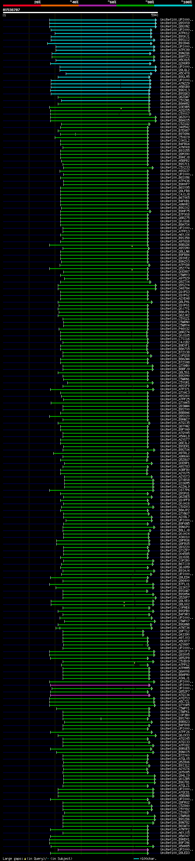Select label UniRef100_Q6J933

tap(175, 735)
